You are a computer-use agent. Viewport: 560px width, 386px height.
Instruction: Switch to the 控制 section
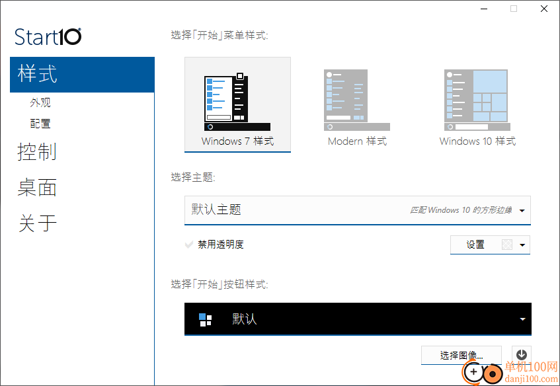click(37, 152)
